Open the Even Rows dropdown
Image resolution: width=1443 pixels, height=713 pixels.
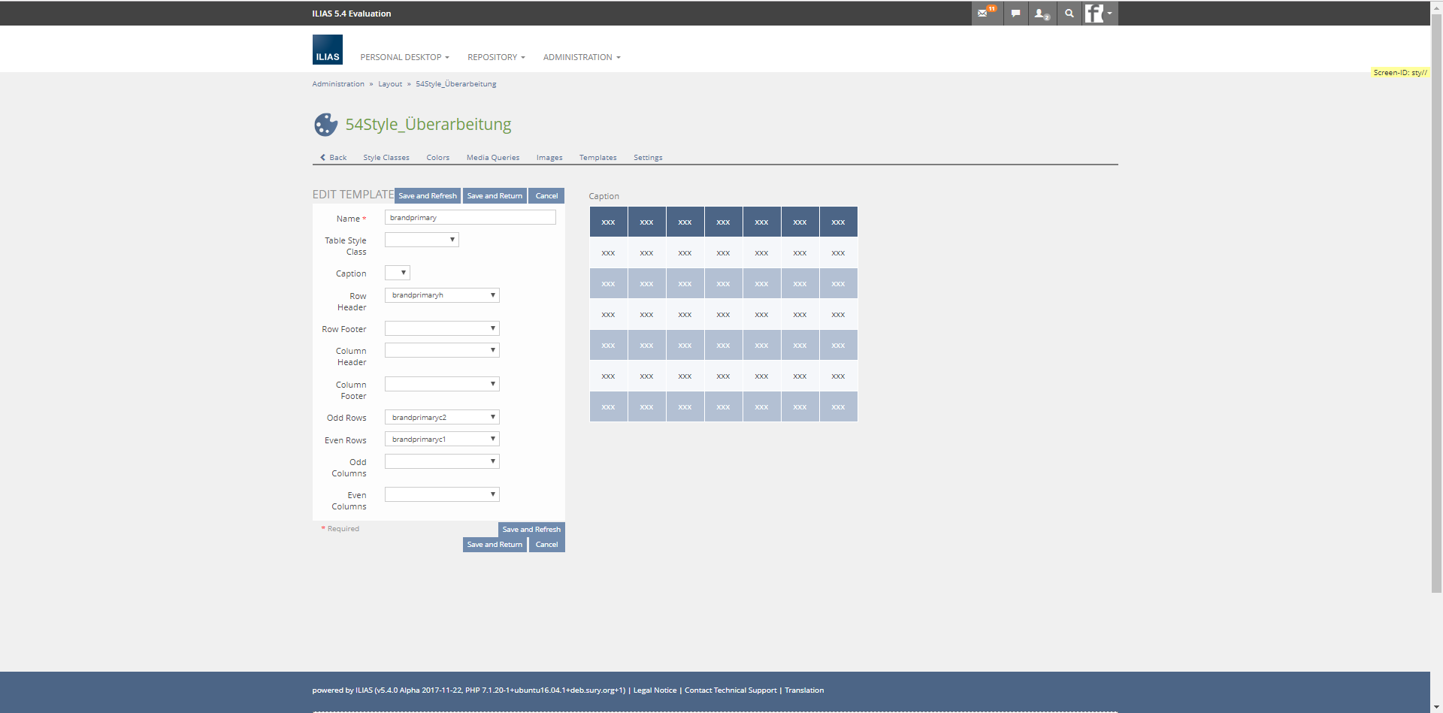point(442,439)
